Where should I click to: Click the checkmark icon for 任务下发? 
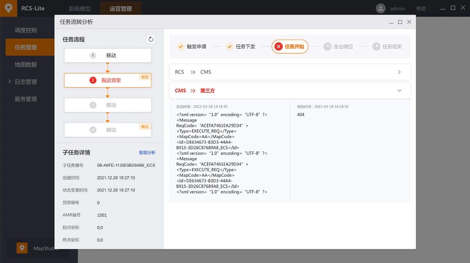coord(230,47)
